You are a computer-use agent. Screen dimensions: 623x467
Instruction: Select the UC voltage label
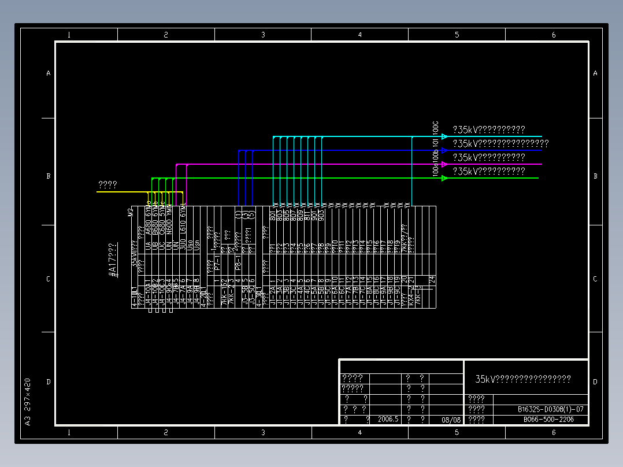(162, 246)
